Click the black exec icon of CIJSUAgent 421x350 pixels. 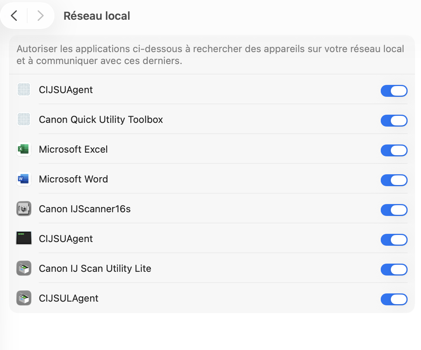[24, 238]
